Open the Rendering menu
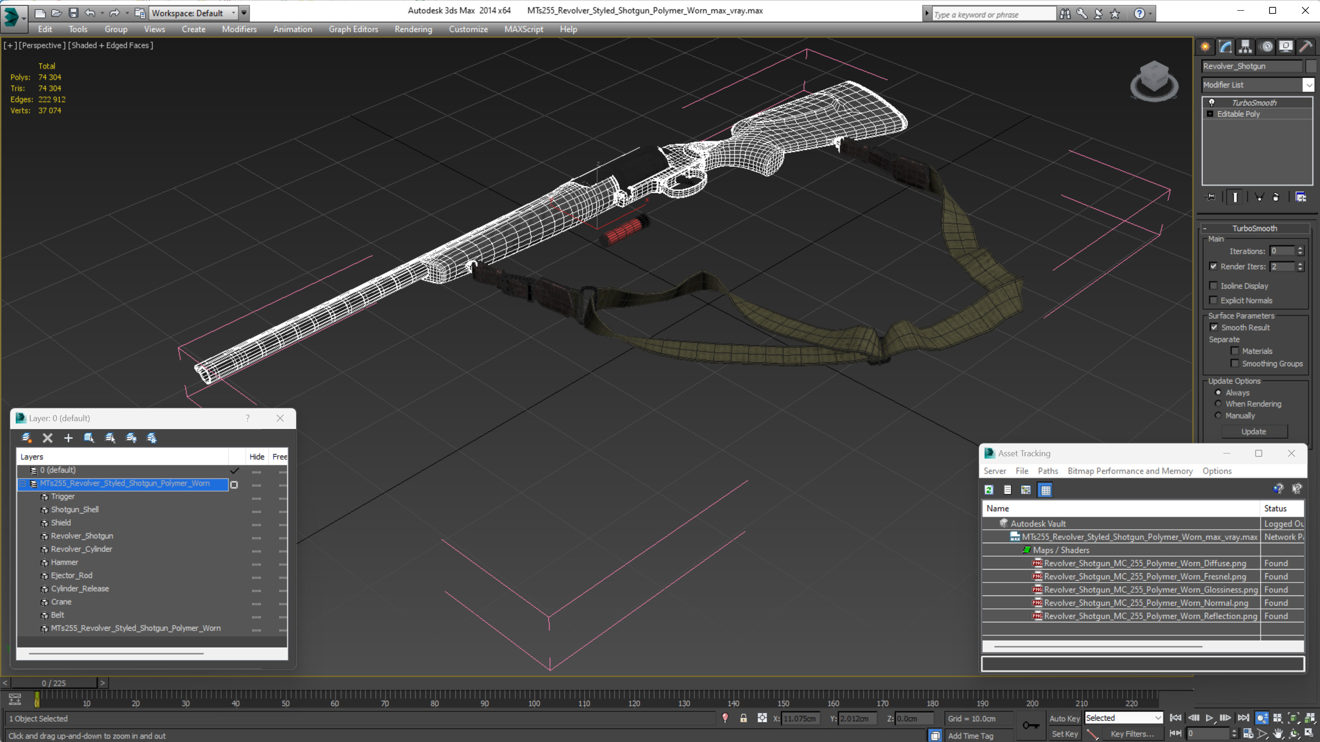1320x742 pixels. 413,29
